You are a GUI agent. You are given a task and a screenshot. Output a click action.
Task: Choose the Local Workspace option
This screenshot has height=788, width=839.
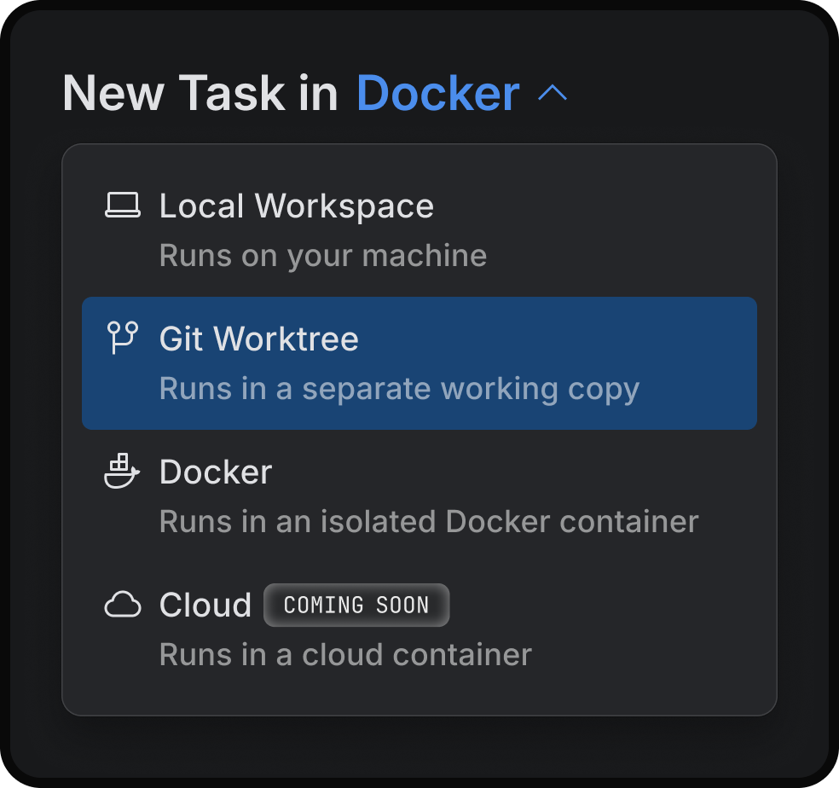coord(419,230)
